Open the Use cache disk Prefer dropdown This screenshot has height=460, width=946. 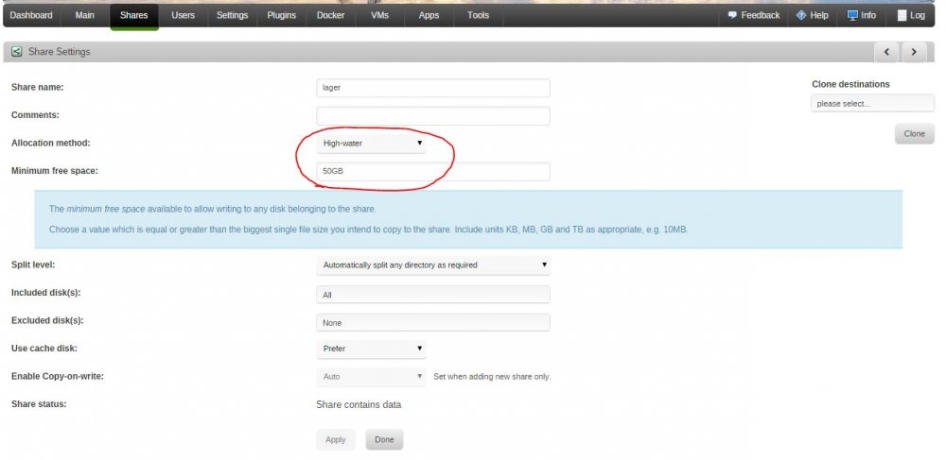pyautogui.click(x=371, y=349)
